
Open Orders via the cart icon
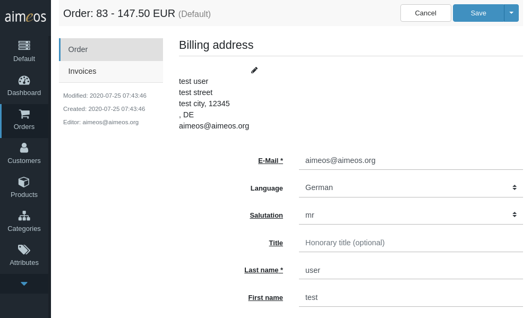point(24,114)
